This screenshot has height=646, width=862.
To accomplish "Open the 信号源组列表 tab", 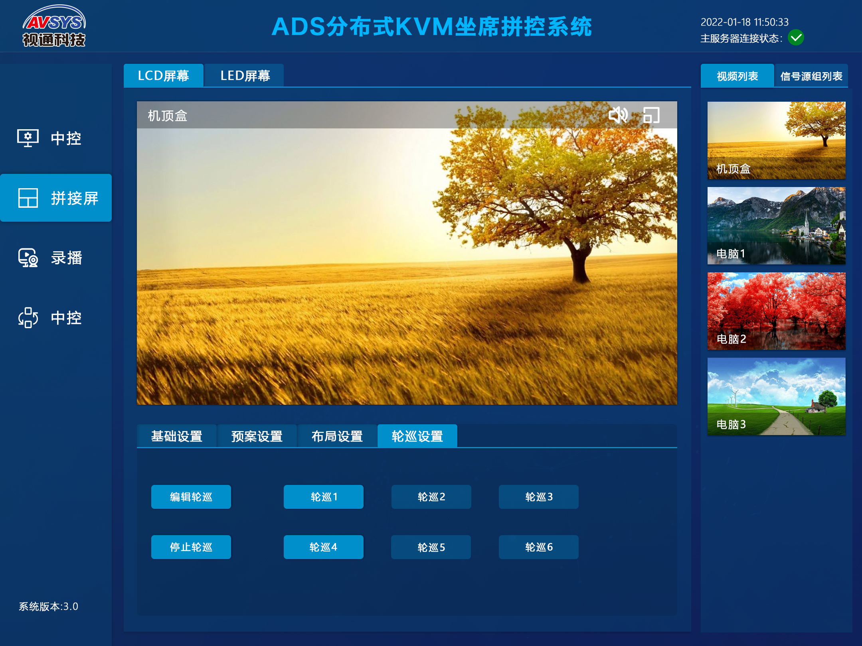I will pos(811,76).
